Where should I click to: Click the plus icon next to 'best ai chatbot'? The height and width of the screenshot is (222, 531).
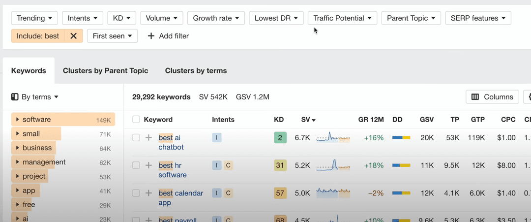point(148,138)
